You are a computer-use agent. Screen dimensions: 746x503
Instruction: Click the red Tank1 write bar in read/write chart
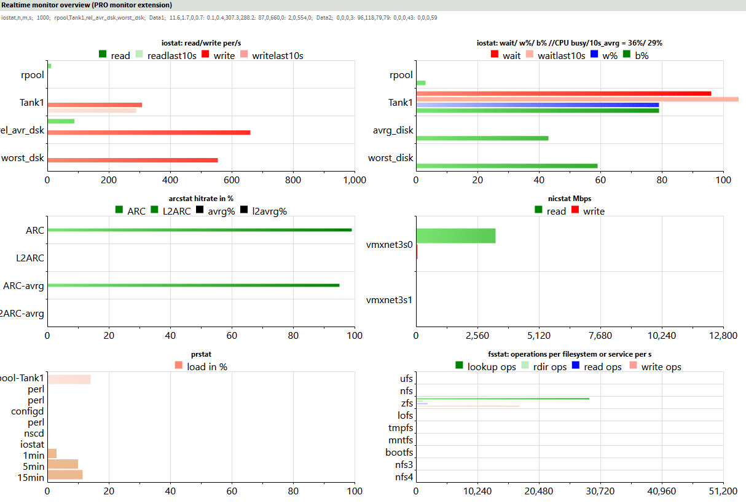pos(95,105)
